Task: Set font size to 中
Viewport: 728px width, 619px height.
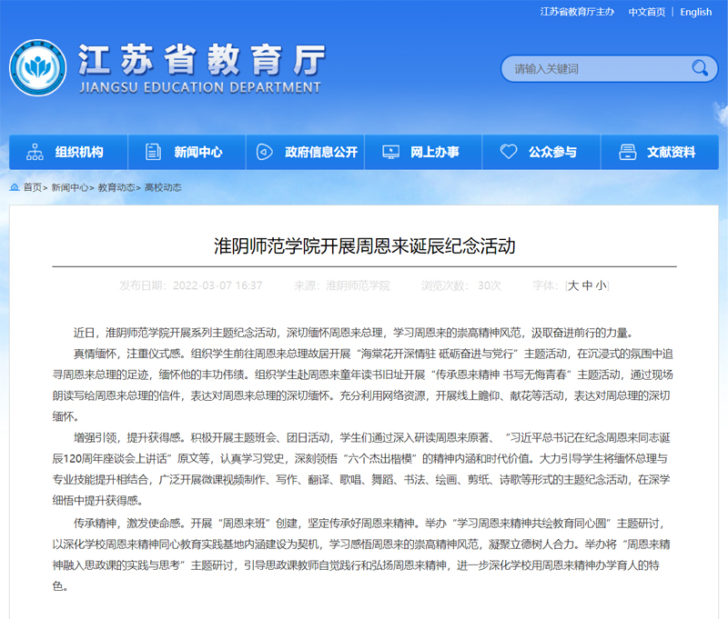Action: [587, 285]
